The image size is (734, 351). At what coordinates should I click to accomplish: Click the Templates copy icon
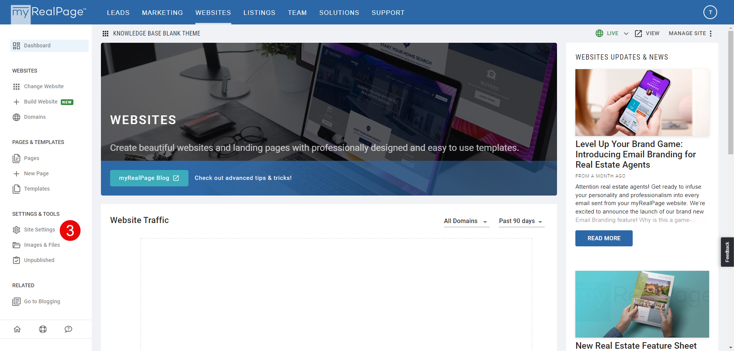(x=16, y=189)
